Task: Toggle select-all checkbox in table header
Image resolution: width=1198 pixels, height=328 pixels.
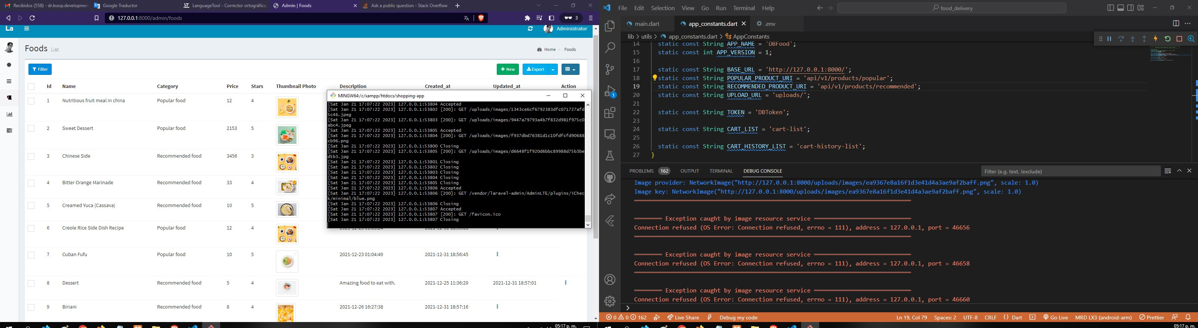Action: tap(31, 86)
